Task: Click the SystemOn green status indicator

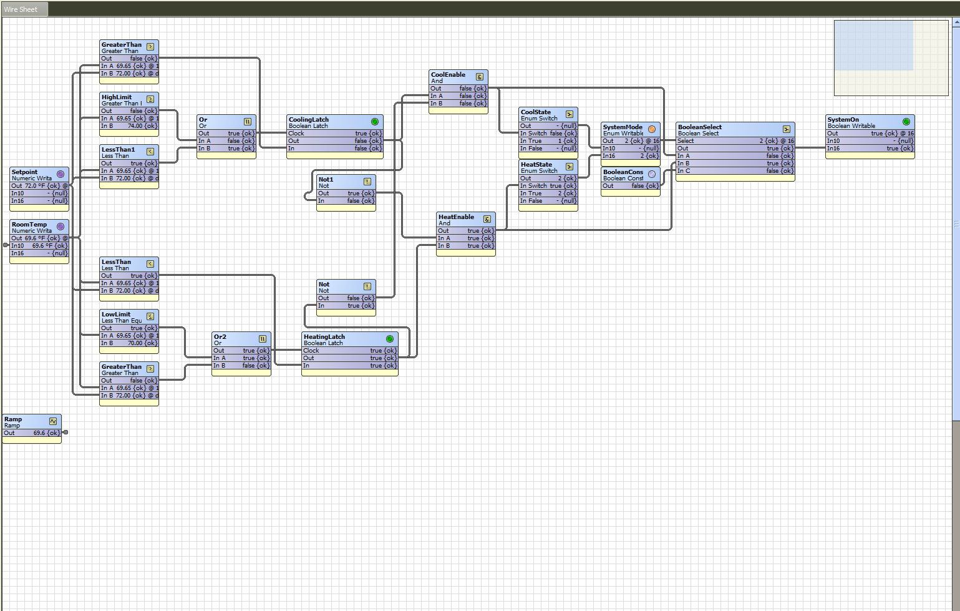Action: [906, 122]
